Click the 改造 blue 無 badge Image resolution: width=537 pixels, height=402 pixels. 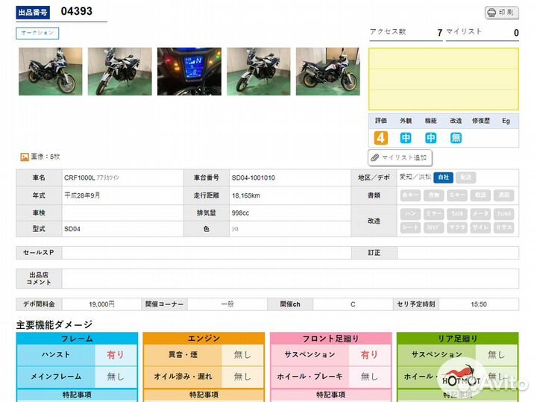pyautogui.click(x=456, y=138)
